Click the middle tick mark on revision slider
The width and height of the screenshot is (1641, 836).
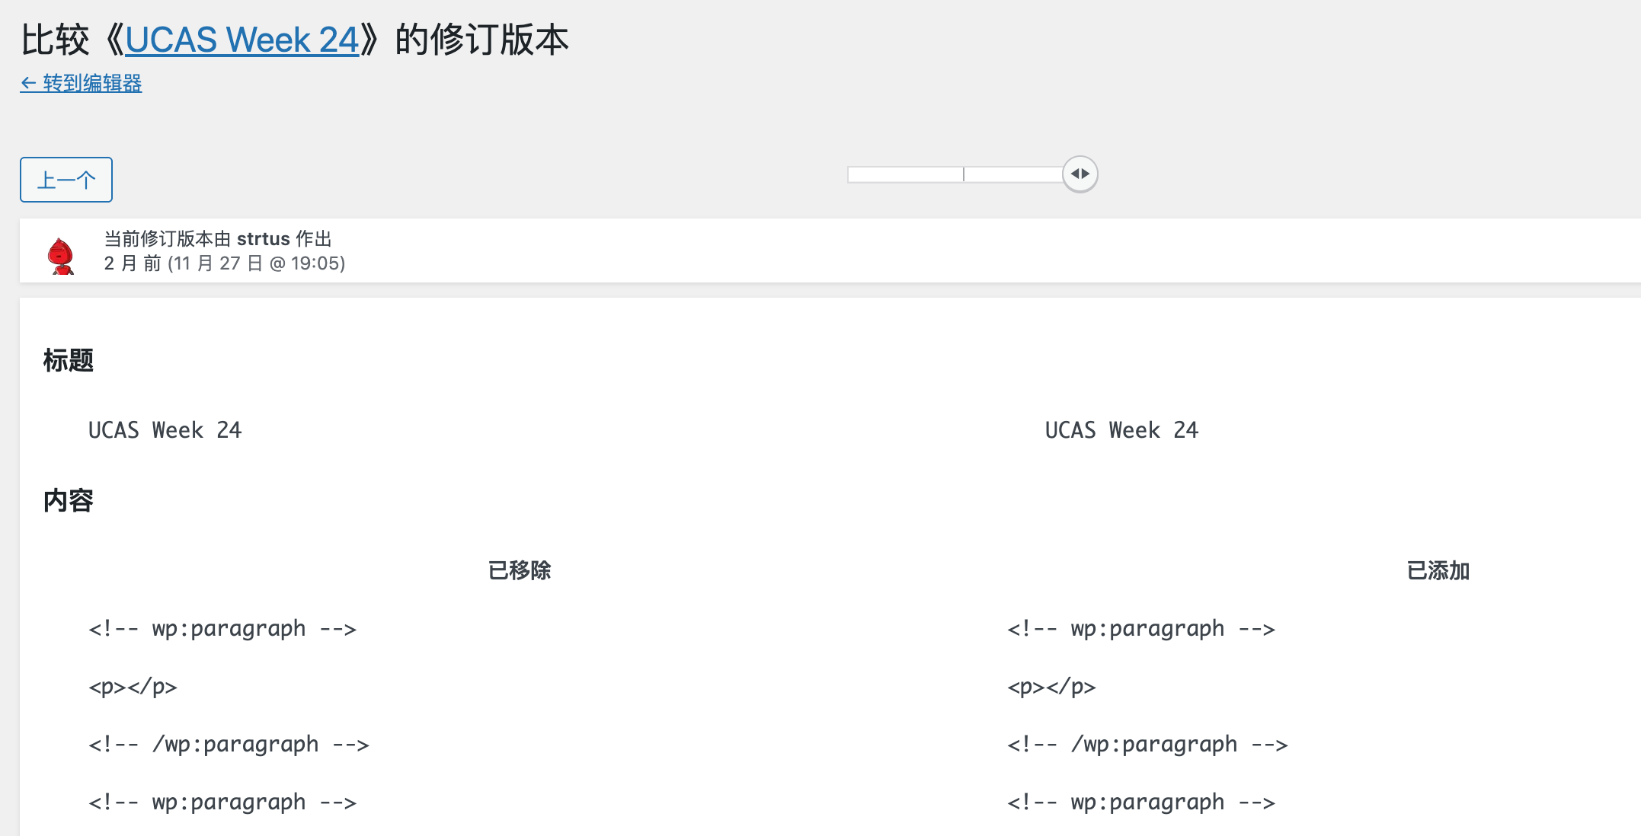coord(964,174)
